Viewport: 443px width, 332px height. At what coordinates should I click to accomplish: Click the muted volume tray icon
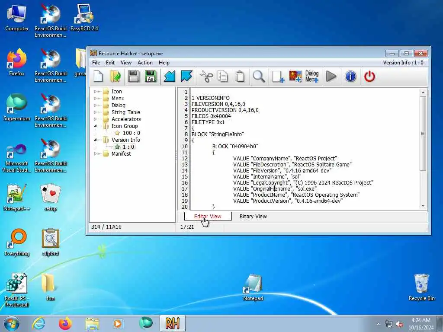pos(399,324)
